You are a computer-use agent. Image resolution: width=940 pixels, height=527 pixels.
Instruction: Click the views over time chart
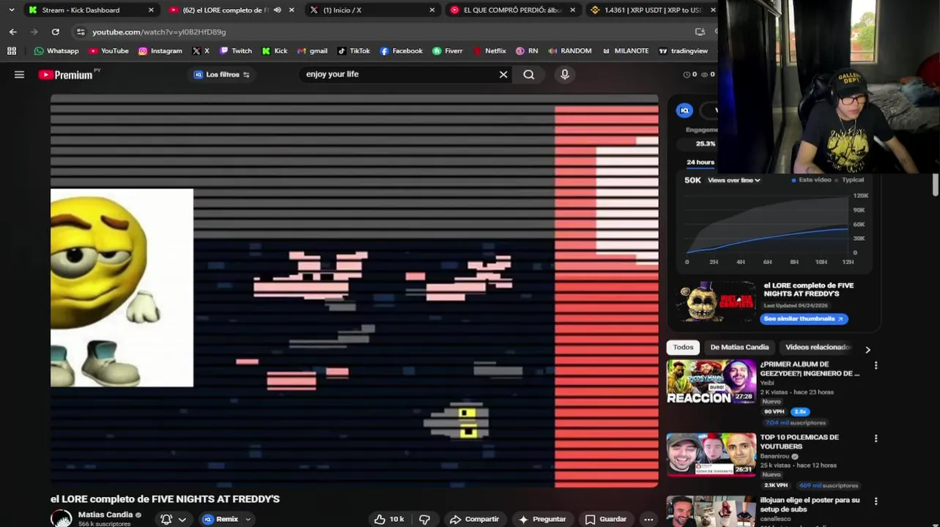[x=766, y=224]
